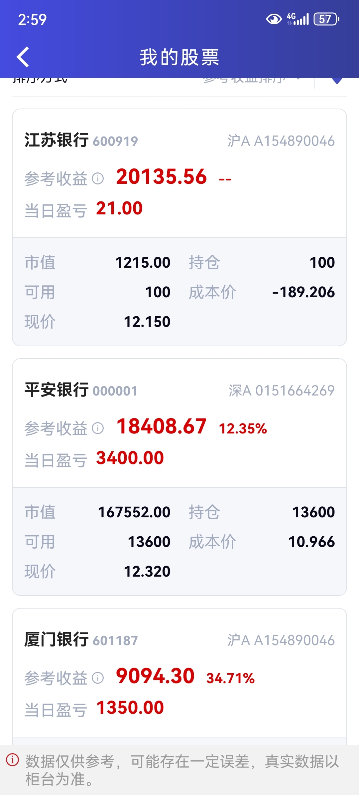Open the 江苏银行 600919 stock card
Viewport: 359px width, 795px height.
(179, 227)
